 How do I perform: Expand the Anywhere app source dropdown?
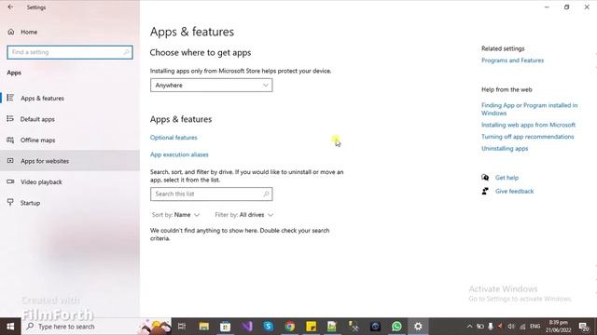tap(212, 85)
